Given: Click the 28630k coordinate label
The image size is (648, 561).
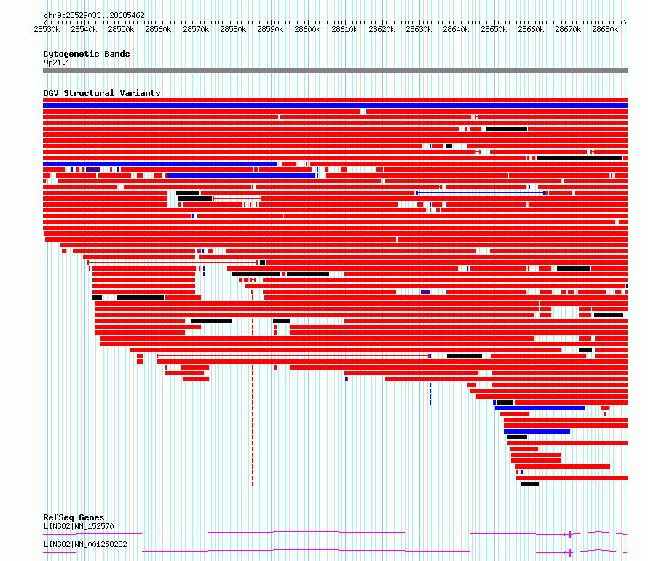Looking at the screenshot, I should [419, 29].
